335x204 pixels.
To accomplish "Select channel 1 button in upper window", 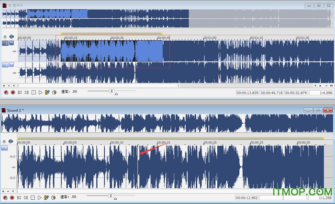I will click(5, 44).
